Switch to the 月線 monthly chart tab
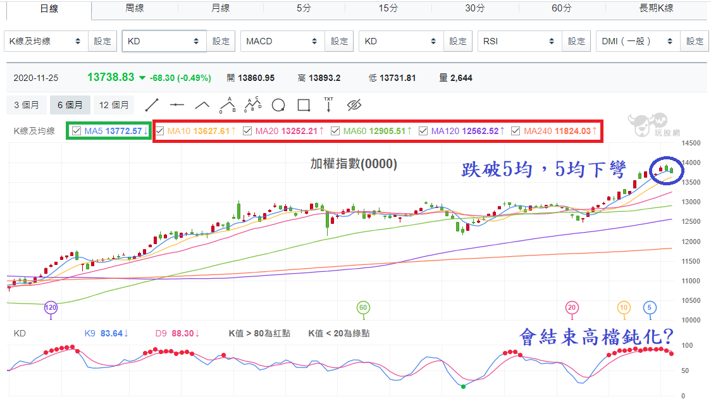Image resolution: width=711 pixels, height=399 pixels. [x=220, y=8]
